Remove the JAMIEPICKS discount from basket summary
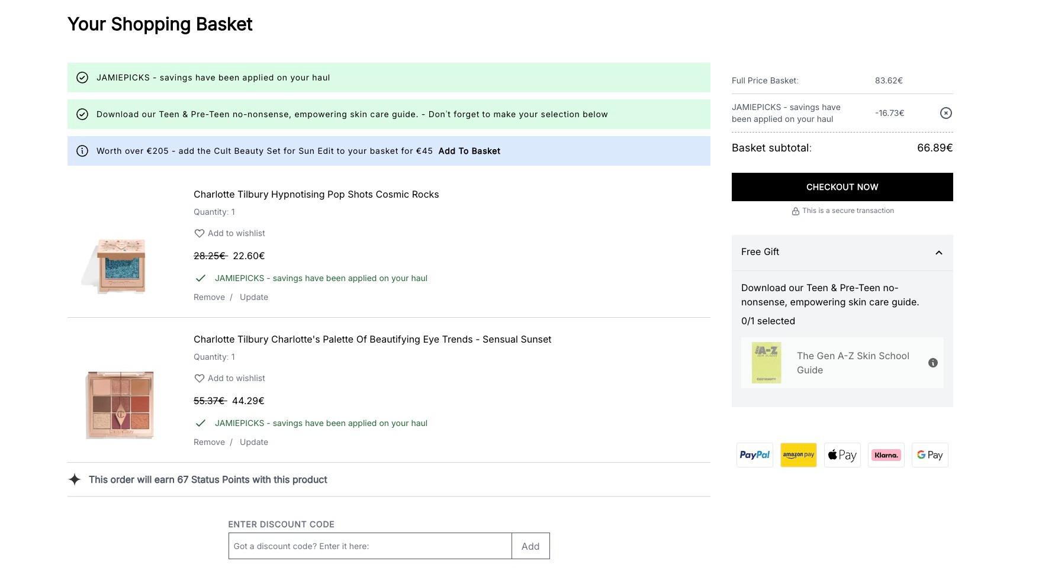This screenshot has width=1042, height=587. tap(945, 113)
